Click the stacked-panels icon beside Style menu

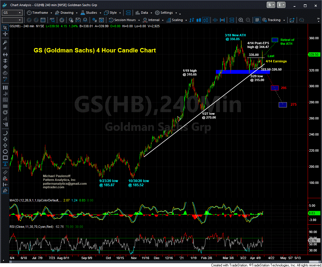point(128,13)
